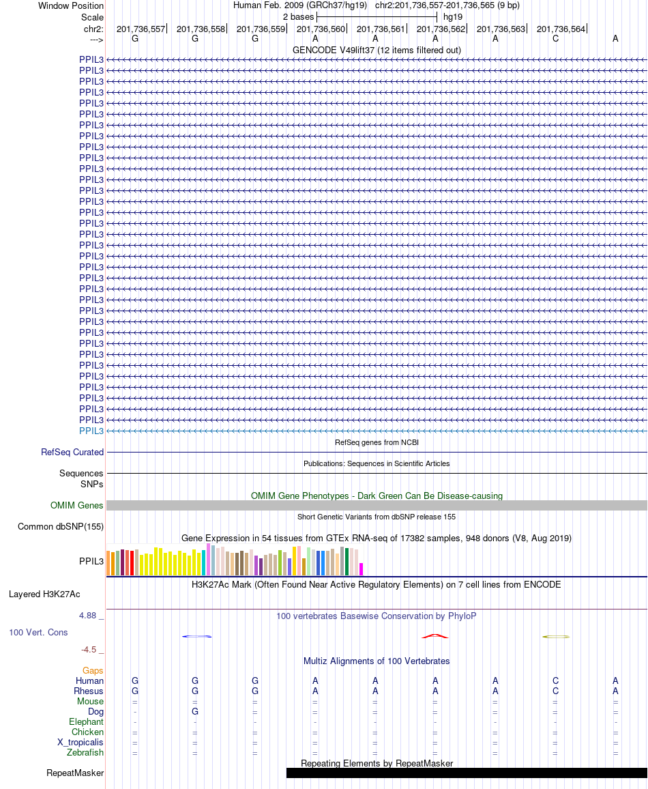The width and height of the screenshot is (648, 789).
Task: Click the GTEx Gene Expression track title
Action: (377, 538)
